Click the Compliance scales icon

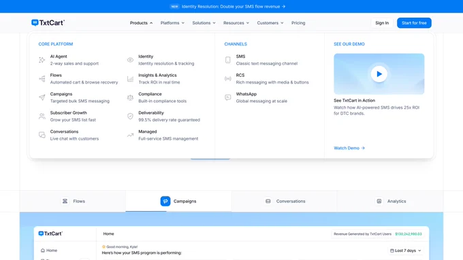pos(130,98)
